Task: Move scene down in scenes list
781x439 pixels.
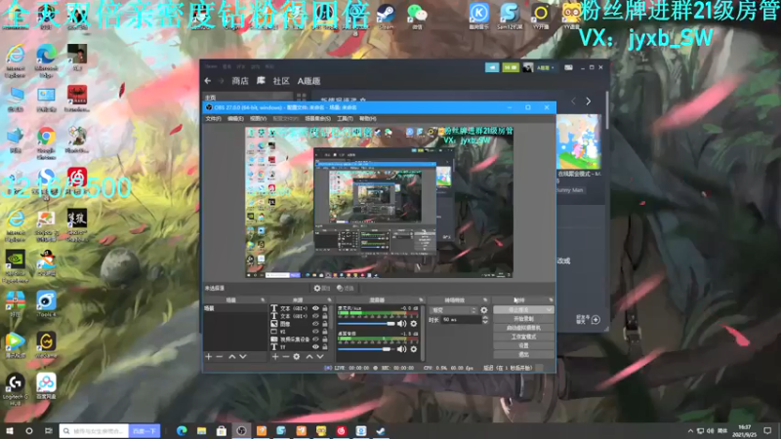Action: tap(242, 356)
